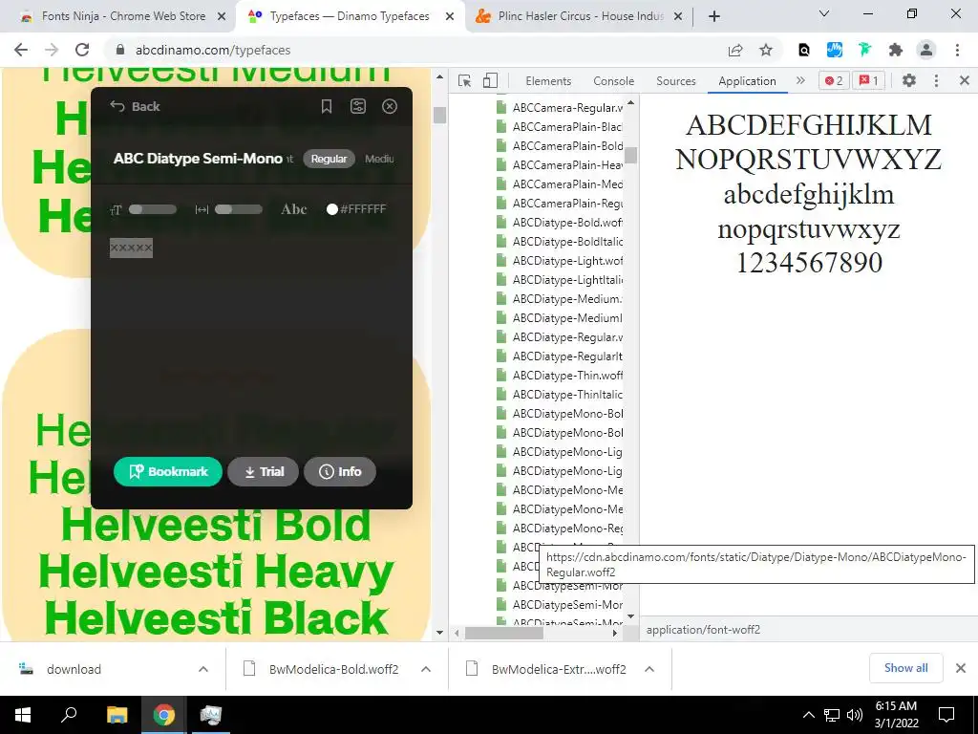Open Fonts Ninja settings sliders icon
This screenshot has height=734, width=978.
[358, 106]
